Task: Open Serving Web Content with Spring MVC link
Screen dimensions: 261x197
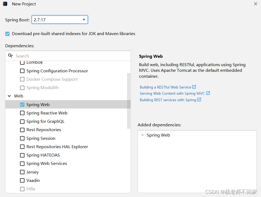Action: pyautogui.click(x=172, y=94)
